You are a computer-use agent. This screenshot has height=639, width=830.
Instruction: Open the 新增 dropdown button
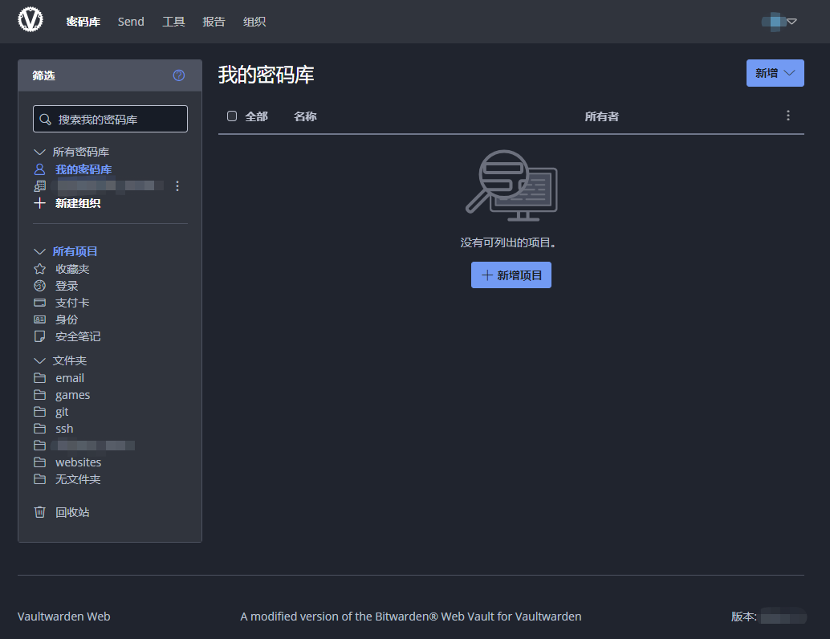pos(775,73)
